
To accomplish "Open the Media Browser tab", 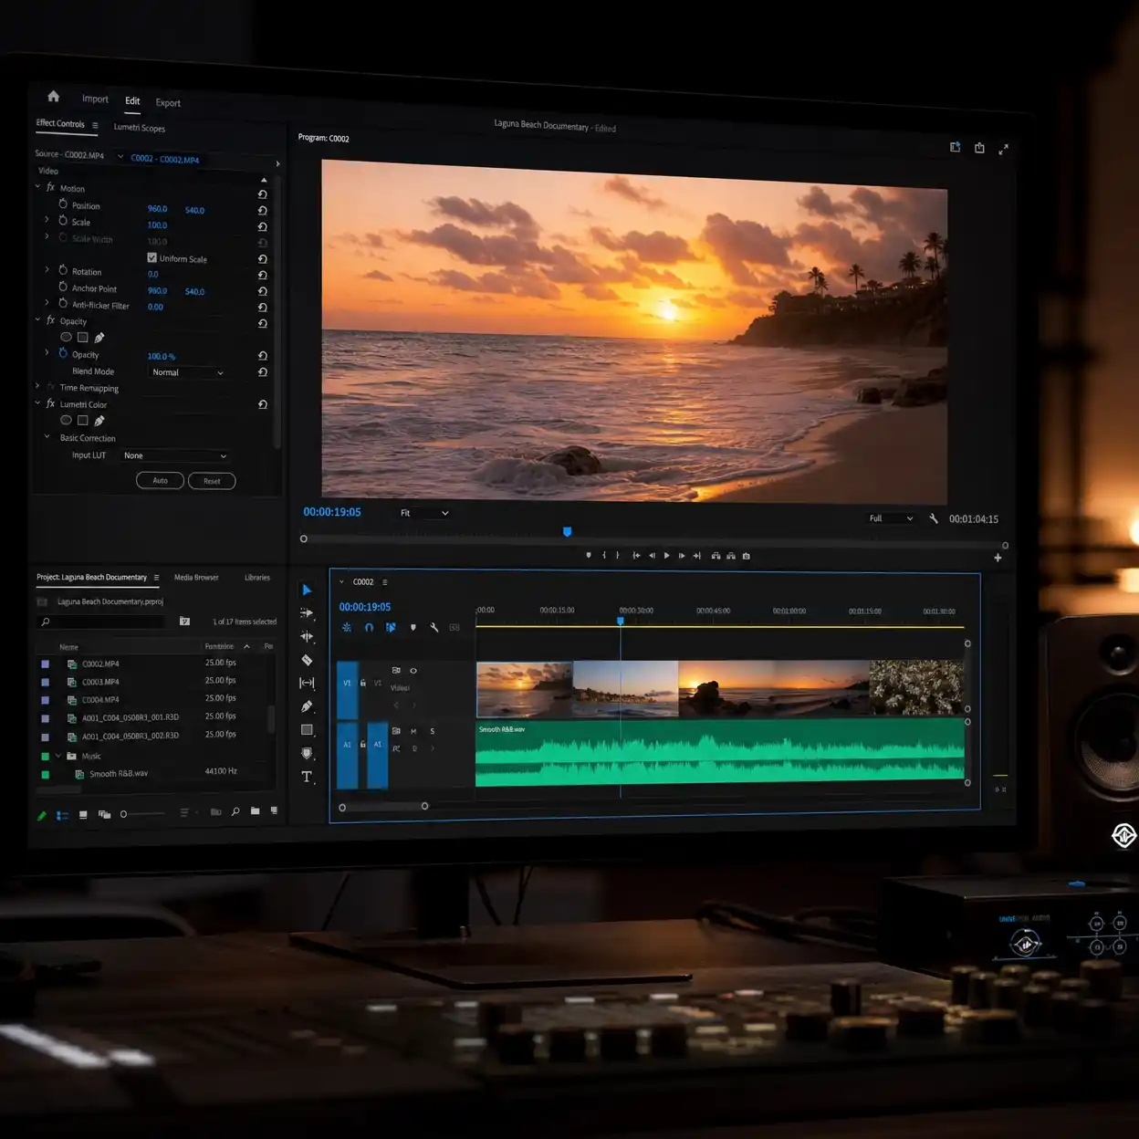I will 196,578.
